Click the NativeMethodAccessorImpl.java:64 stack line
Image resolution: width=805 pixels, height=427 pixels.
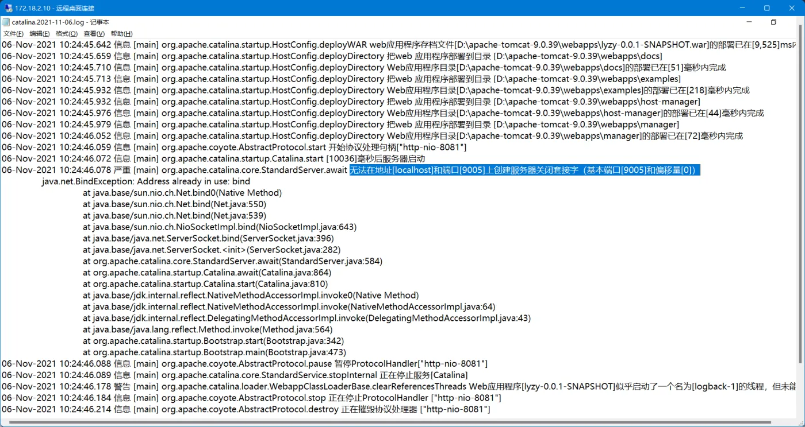click(289, 307)
